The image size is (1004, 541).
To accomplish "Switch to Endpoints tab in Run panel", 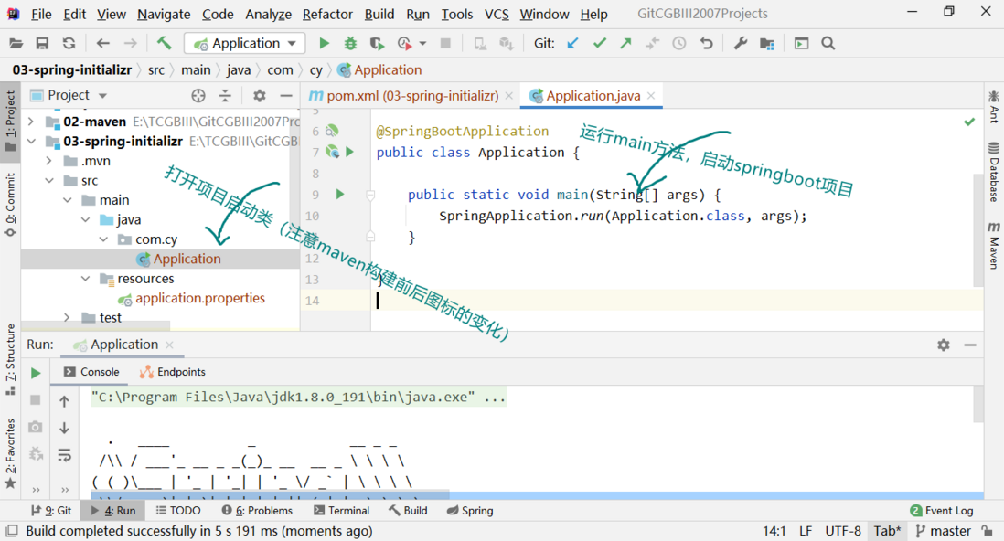I will (173, 372).
